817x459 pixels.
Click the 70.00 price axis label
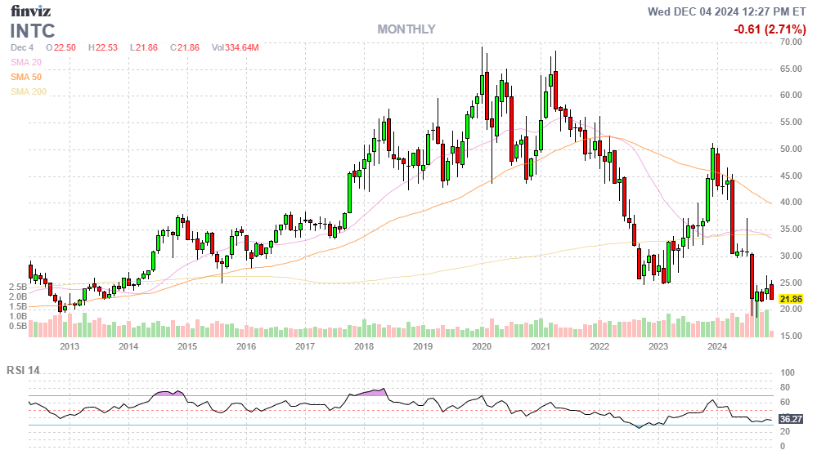click(x=791, y=42)
